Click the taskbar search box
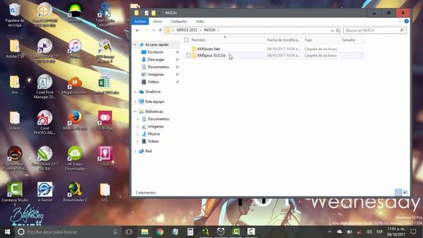Image resolution: width=423 pixels, height=238 pixels. pos(67,232)
